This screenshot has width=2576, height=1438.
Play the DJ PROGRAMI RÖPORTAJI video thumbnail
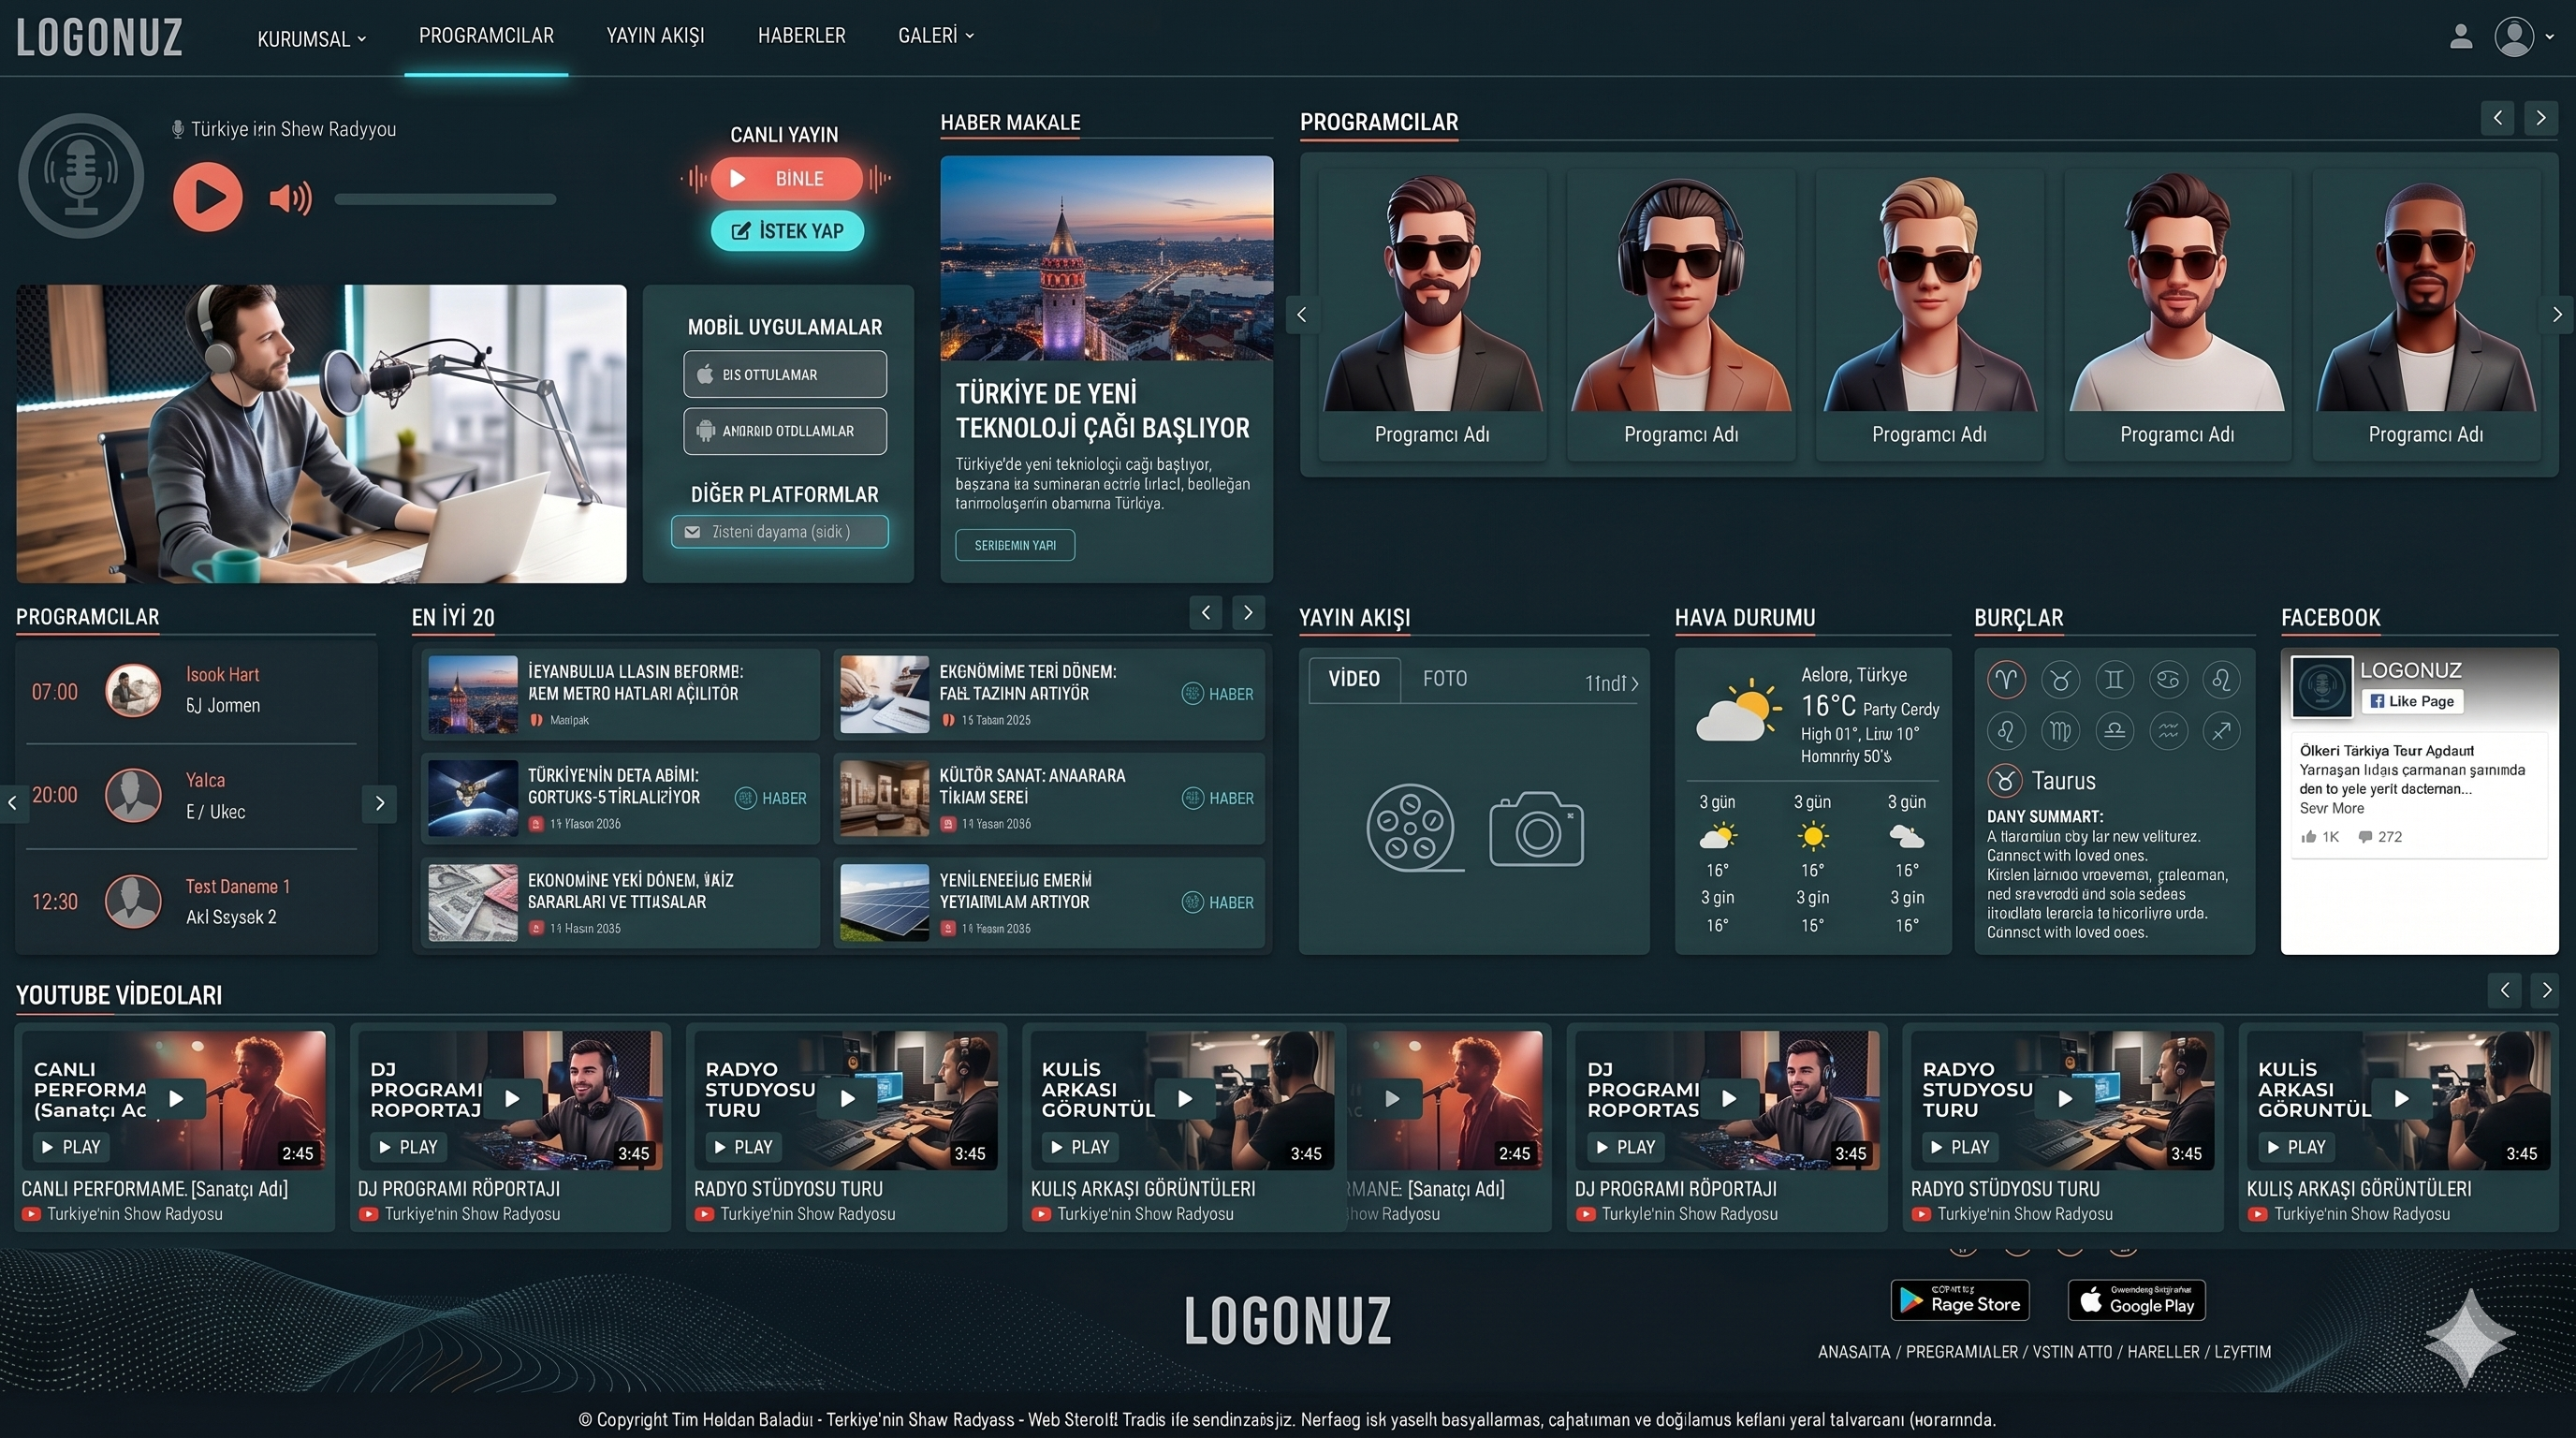pos(511,1099)
